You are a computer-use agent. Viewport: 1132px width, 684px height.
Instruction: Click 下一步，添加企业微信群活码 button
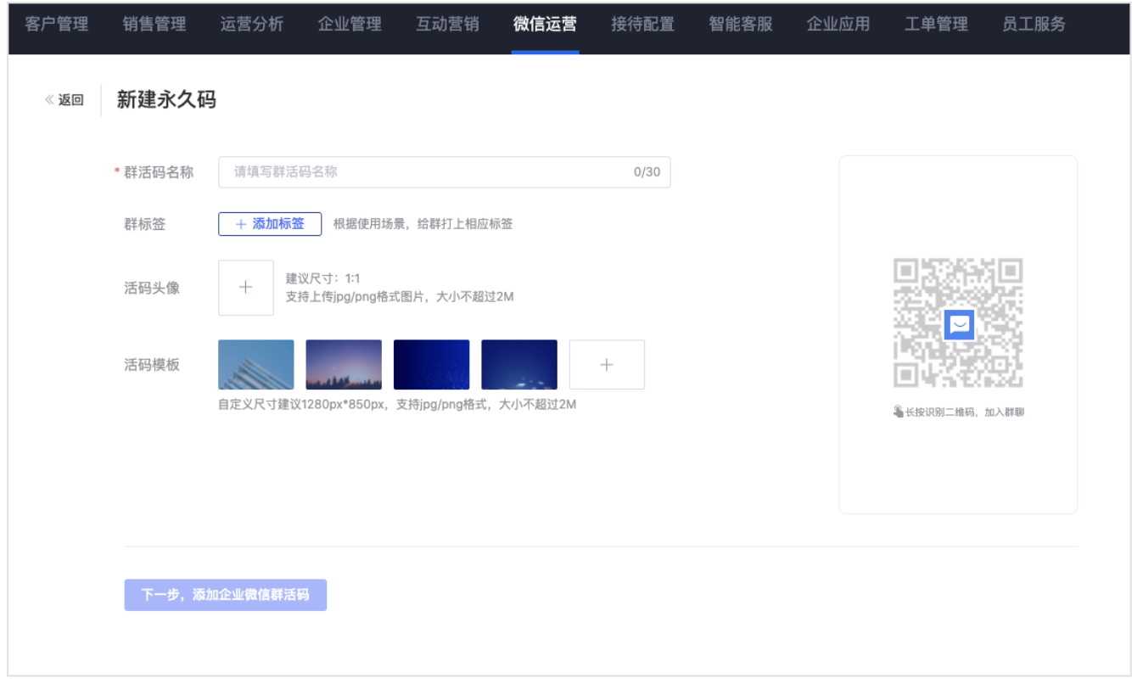(226, 595)
